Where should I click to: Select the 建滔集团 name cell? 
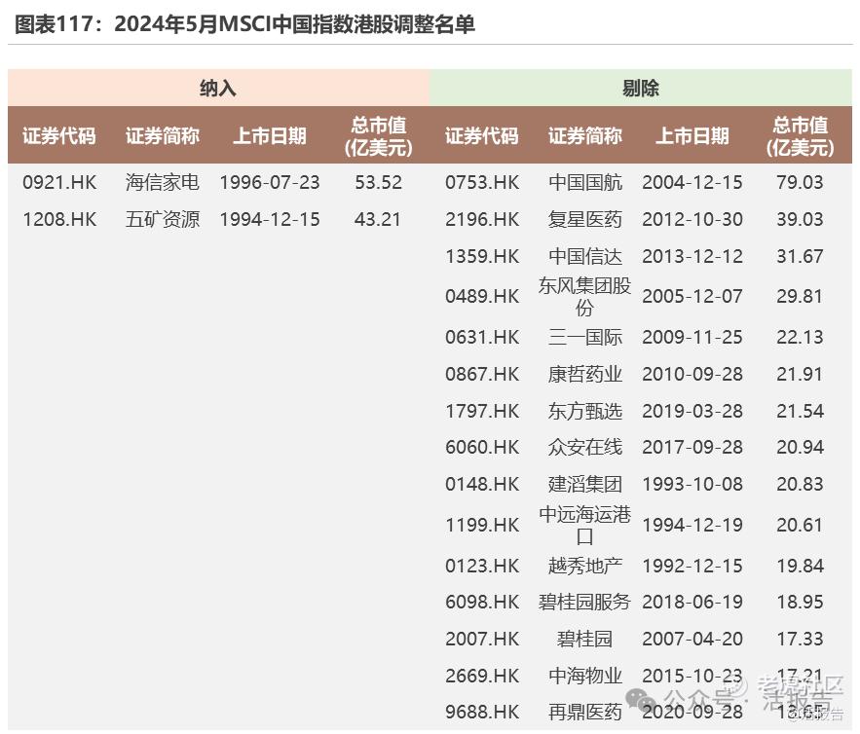click(x=585, y=484)
